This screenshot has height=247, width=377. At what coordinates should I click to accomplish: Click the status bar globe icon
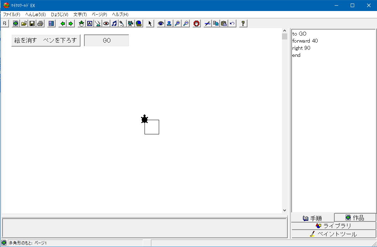pos(4,243)
